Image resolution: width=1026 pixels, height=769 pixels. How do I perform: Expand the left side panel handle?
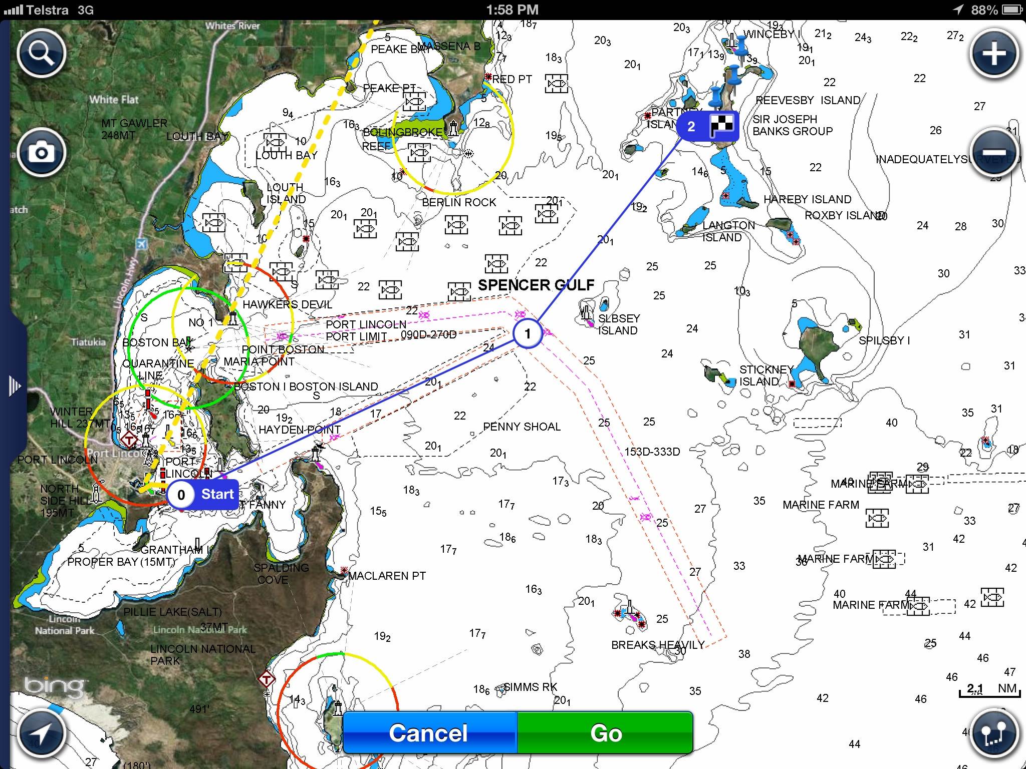[14, 386]
